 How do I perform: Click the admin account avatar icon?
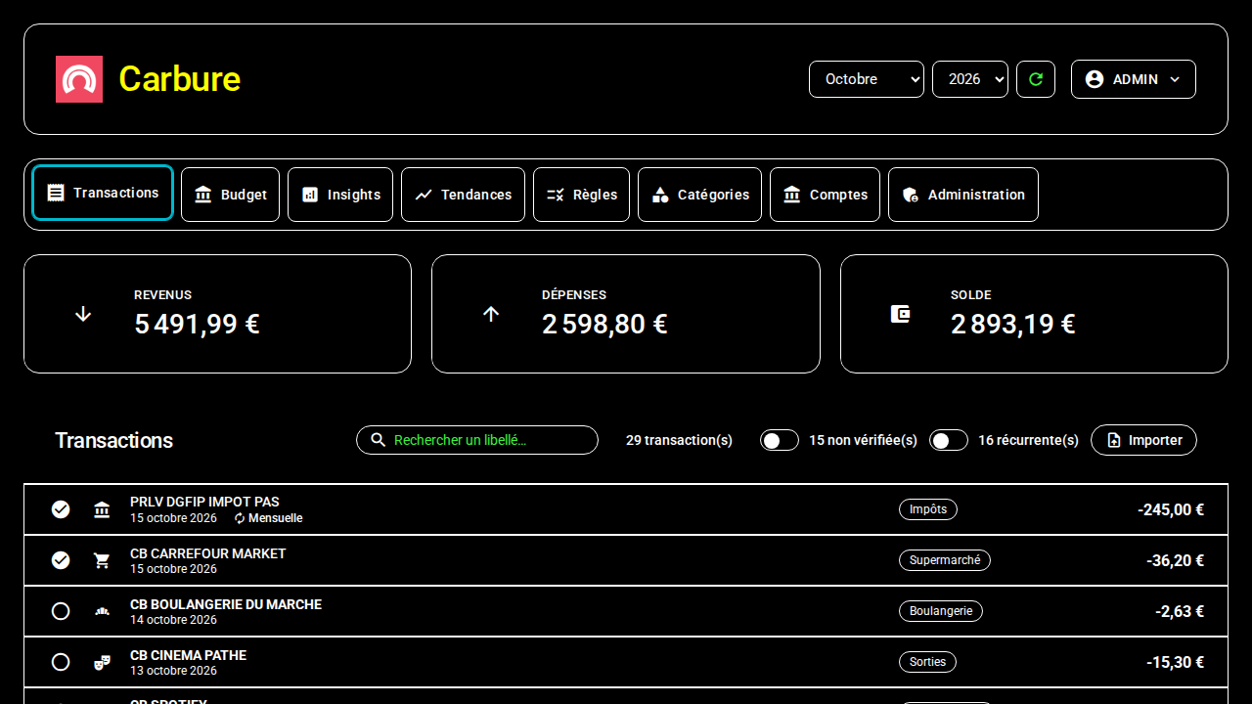tap(1095, 79)
